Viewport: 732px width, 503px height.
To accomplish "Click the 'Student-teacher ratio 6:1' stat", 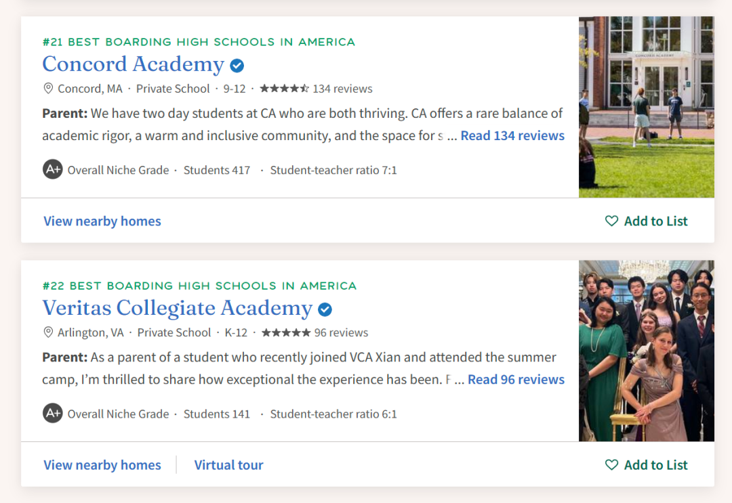I will 333,414.
